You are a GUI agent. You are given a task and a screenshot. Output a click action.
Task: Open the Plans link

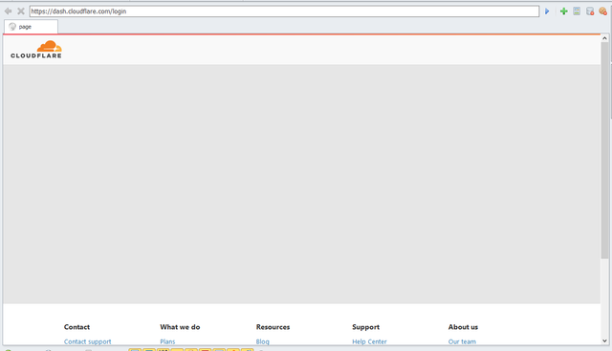(167, 341)
